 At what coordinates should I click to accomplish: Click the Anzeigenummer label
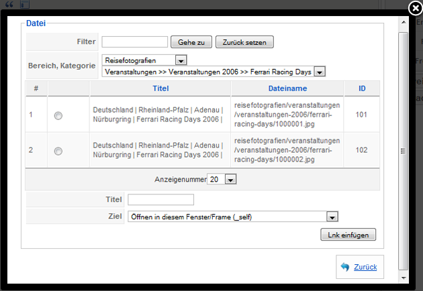coord(181,180)
